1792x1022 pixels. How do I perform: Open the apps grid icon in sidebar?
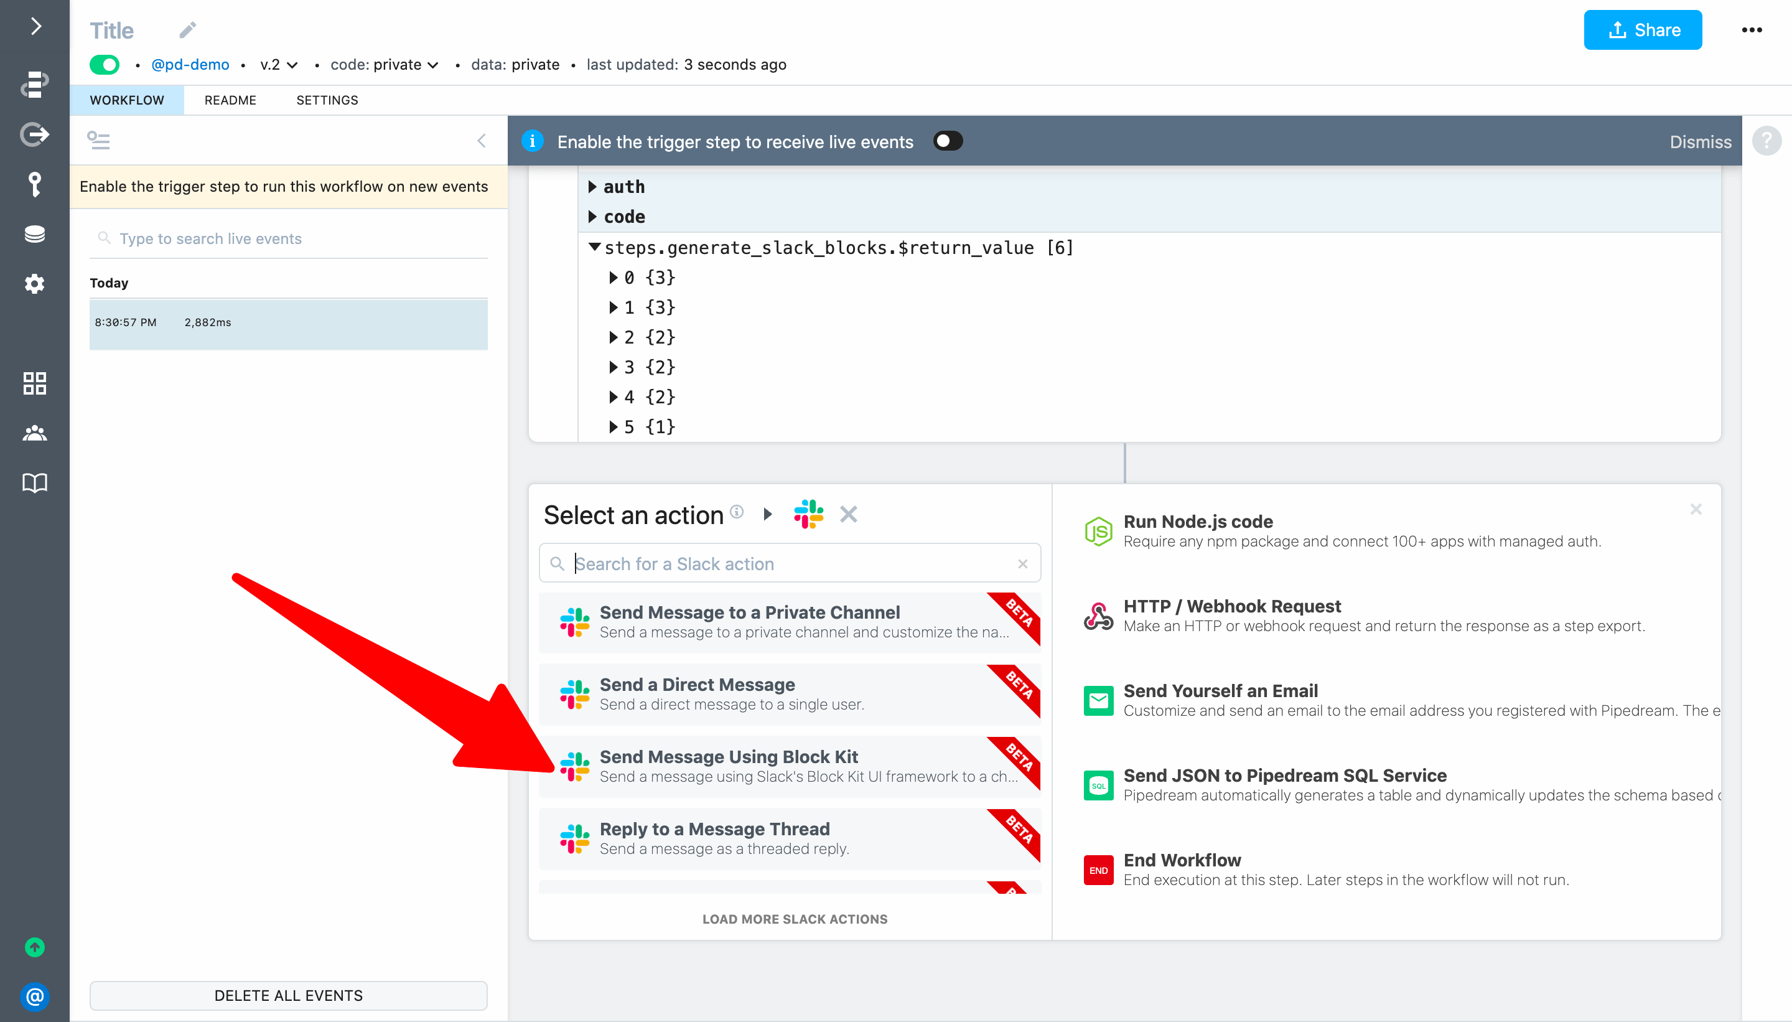[34, 383]
